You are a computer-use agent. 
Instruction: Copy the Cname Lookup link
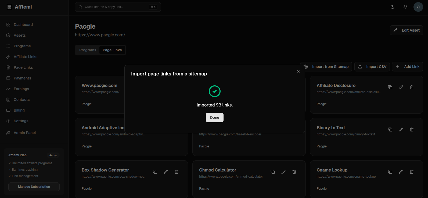[390, 172]
